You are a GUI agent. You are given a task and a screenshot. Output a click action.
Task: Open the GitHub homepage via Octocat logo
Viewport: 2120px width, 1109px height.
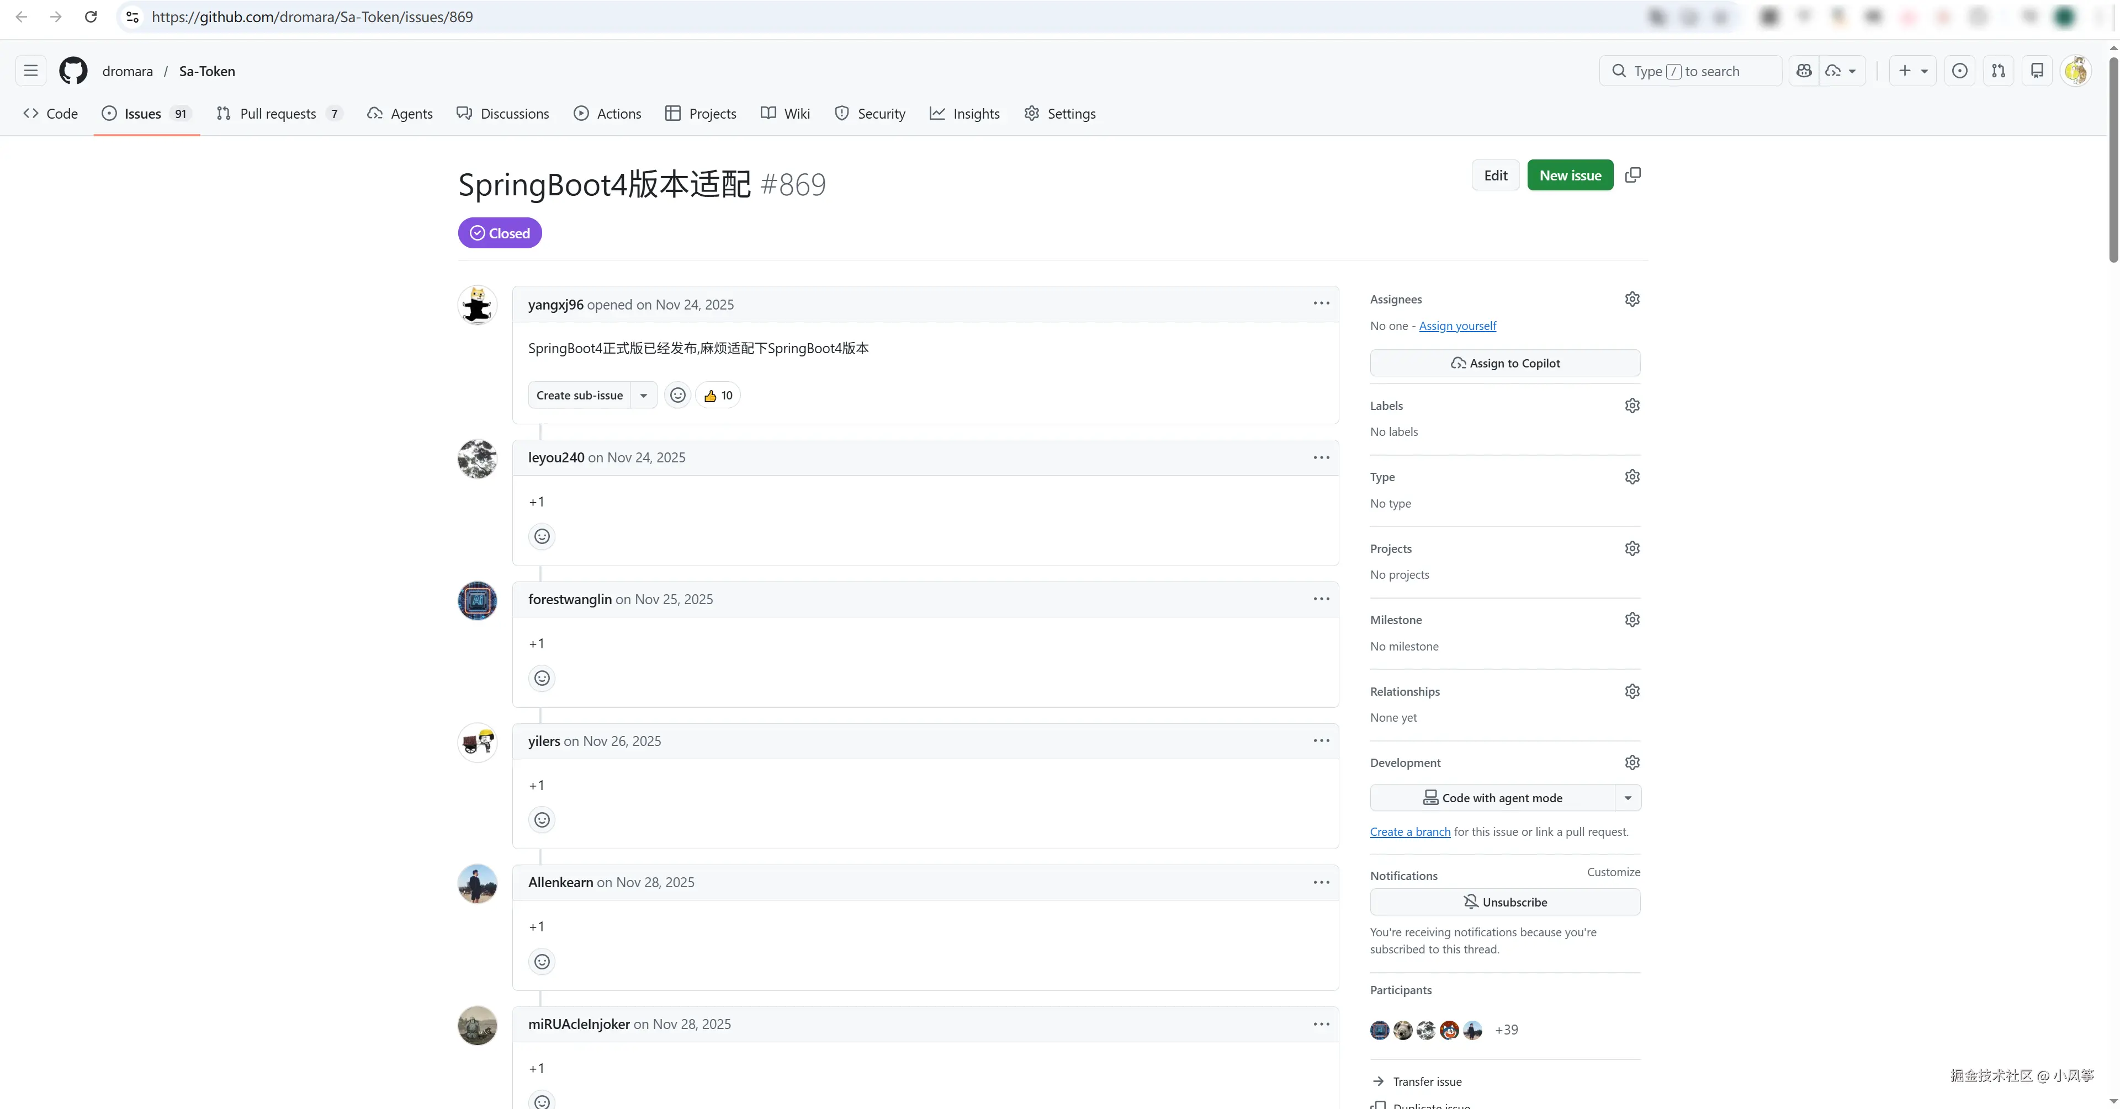[x=73, y=71]
